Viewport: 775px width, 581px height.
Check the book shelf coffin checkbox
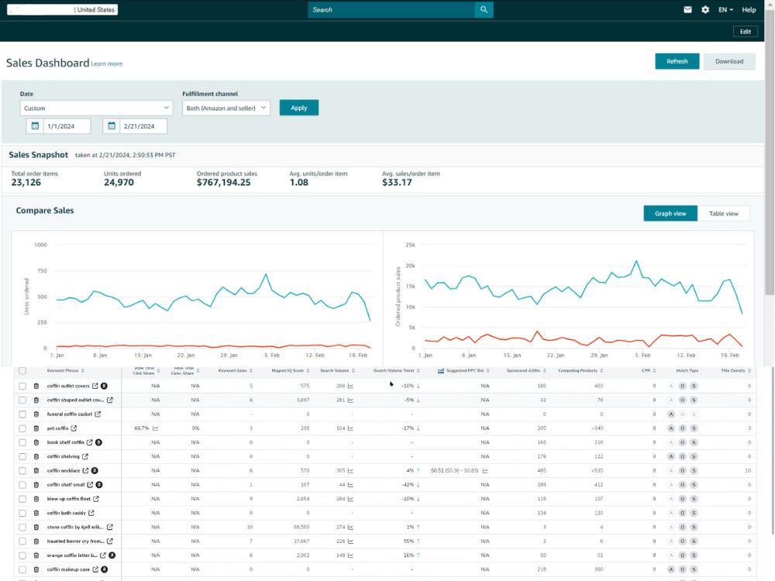pyautogui.click(x=22, y=442)
